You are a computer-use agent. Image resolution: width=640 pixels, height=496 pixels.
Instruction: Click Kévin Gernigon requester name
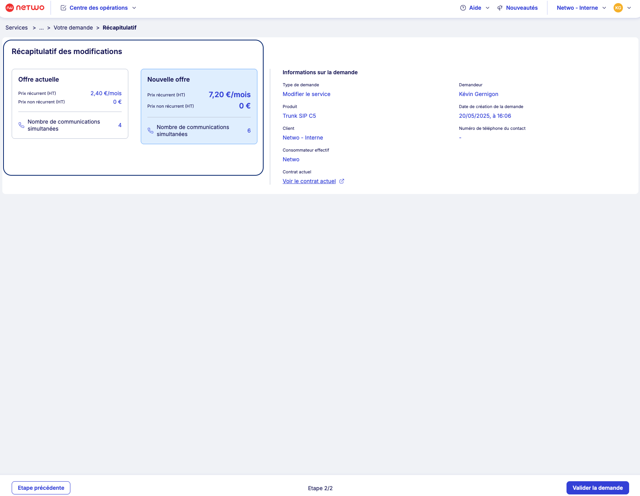[479, 94]
